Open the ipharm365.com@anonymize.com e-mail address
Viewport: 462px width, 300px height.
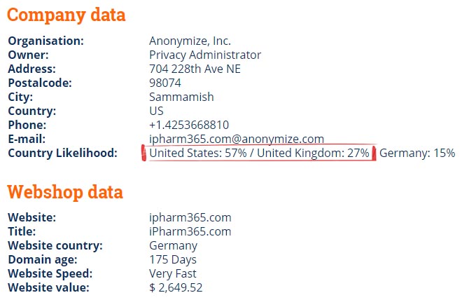click(237, 139)
